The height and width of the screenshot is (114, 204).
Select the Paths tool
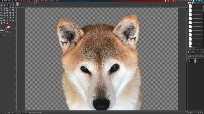pos(7,8)
